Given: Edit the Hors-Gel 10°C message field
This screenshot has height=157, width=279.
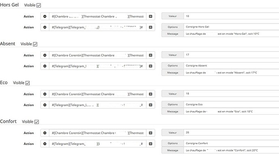Looking at the screenshot, I should point(231,34).
